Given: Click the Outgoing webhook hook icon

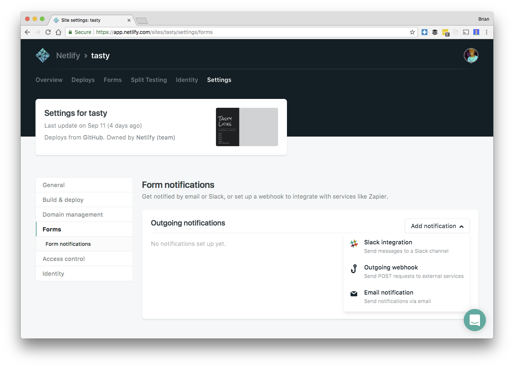Looking at the screenshot, I should tap(354, 269).
